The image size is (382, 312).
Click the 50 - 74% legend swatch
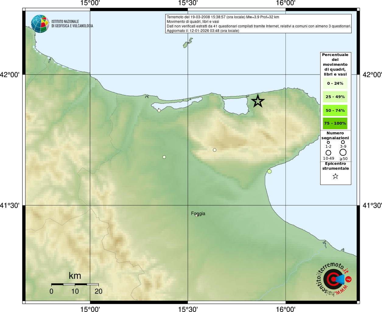tap(335, 110)
